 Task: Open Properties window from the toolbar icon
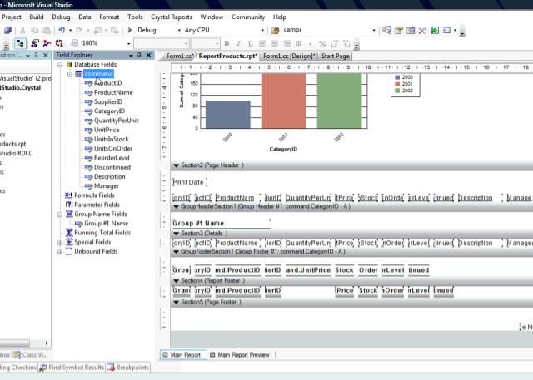398,30
